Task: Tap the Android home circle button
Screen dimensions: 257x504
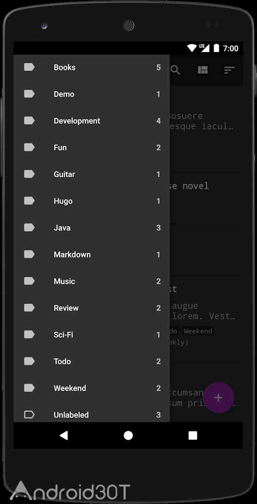Action: [x=128, y=435]
